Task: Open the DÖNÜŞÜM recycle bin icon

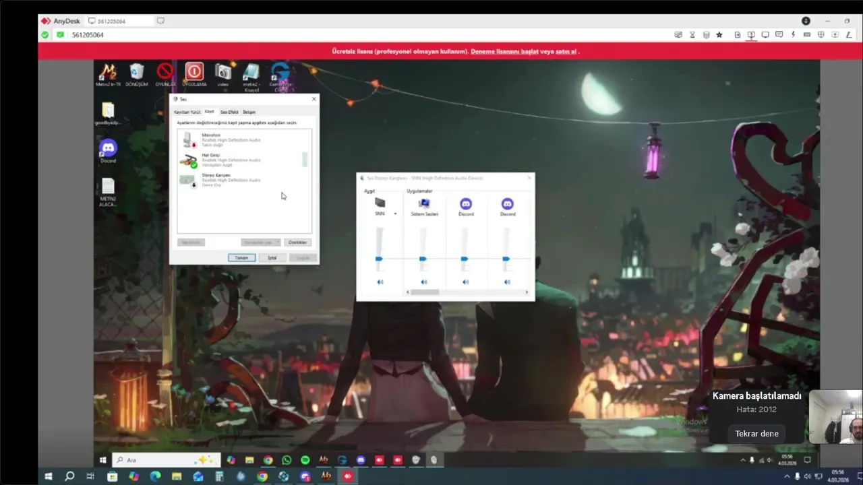Action: click(137, 74)
